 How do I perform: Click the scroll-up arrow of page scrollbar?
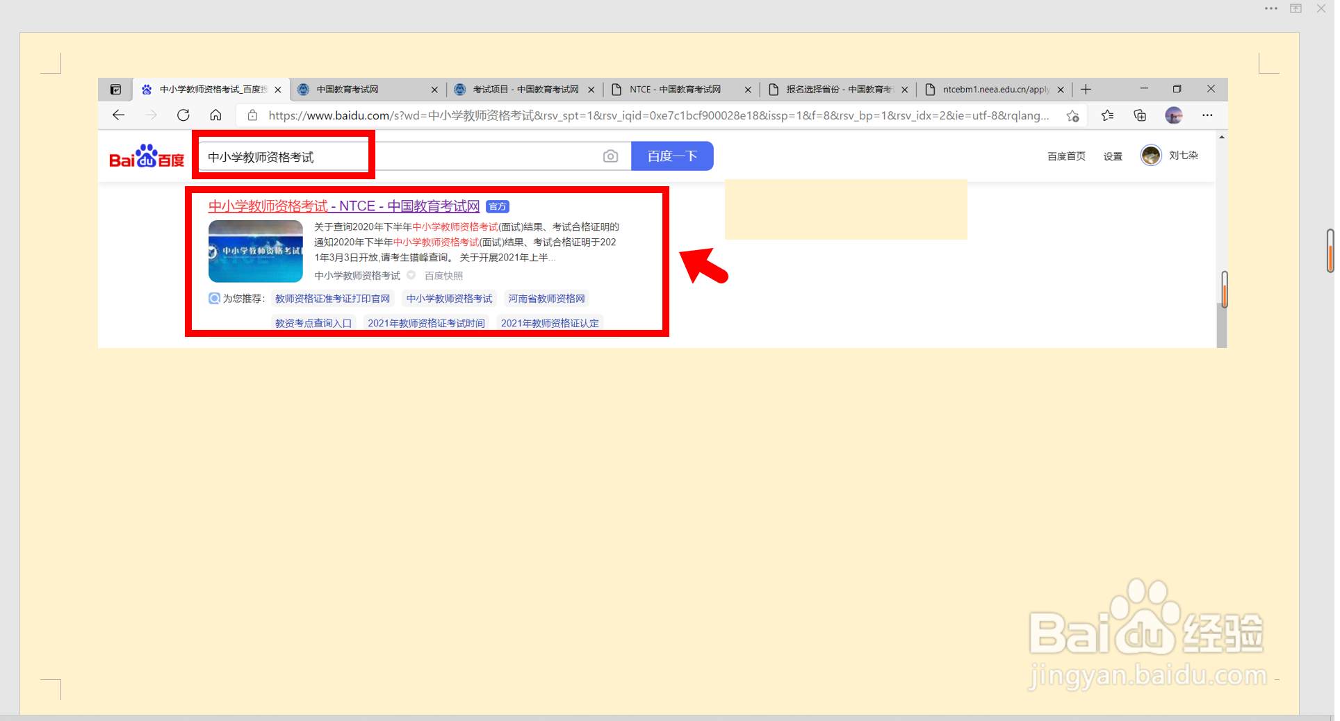(x=1222, y=137)
